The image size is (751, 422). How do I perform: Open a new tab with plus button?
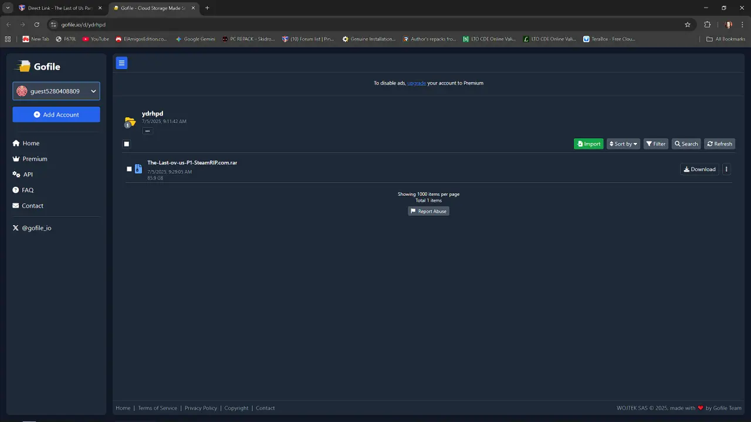pos(207,8)
